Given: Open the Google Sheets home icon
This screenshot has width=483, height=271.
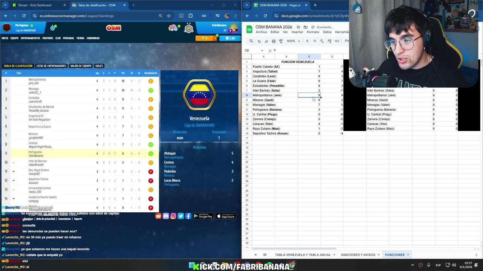Looking at the screenshot, I should tap(249, 29).
